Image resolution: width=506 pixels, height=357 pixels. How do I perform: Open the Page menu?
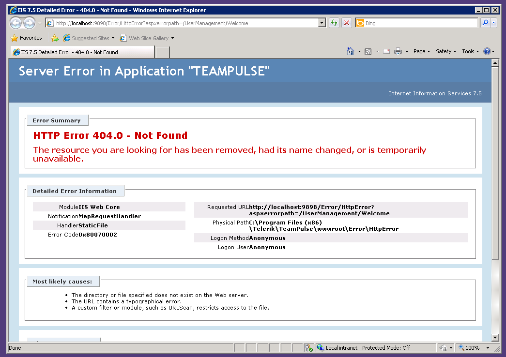click(421, 51)
